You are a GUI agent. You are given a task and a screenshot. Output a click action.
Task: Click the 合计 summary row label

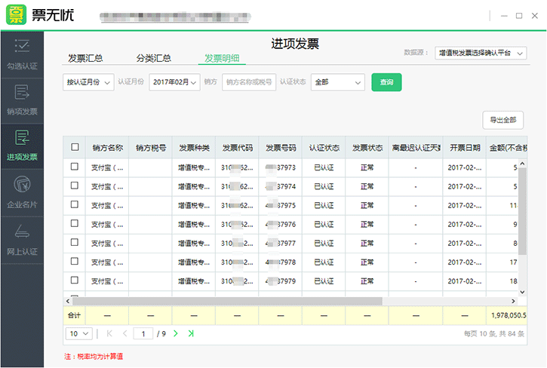74,315
